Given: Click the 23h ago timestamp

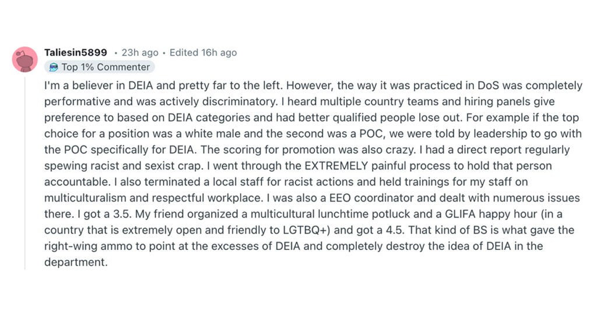Looking at the screenshot, I should 140,52.
